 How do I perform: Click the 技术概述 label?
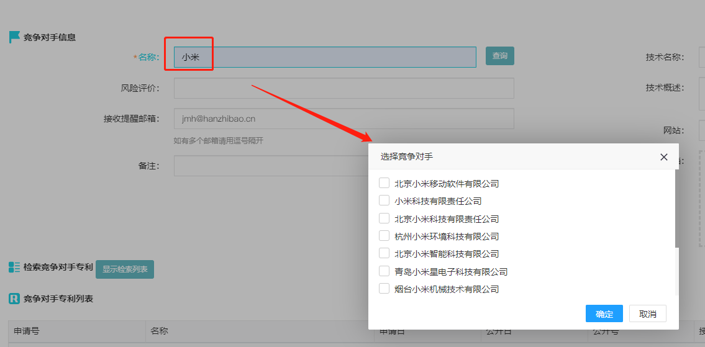click(x=665, y=88)
